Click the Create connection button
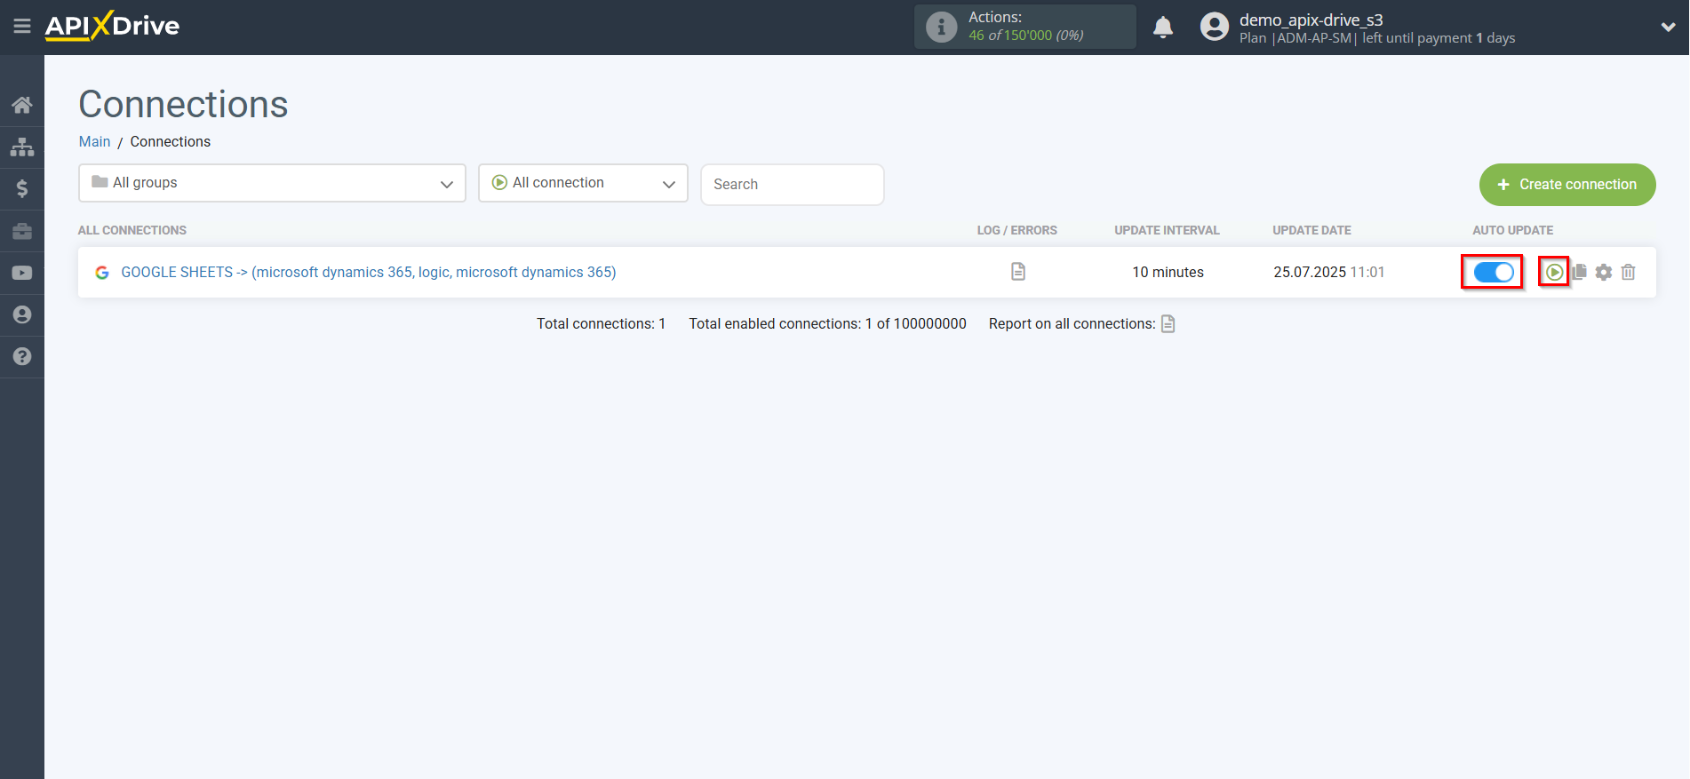The height and width of the screenshot is (779, 1690). click(1567, 185)
